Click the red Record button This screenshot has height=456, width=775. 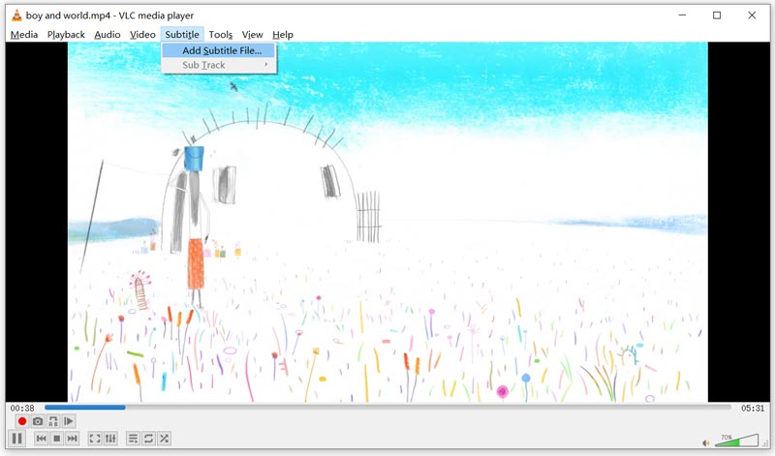(x=21, y=421)
